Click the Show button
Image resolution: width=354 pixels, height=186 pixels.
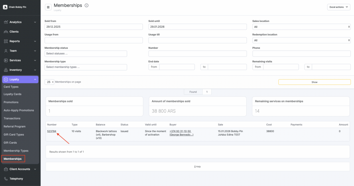[314, 82]
